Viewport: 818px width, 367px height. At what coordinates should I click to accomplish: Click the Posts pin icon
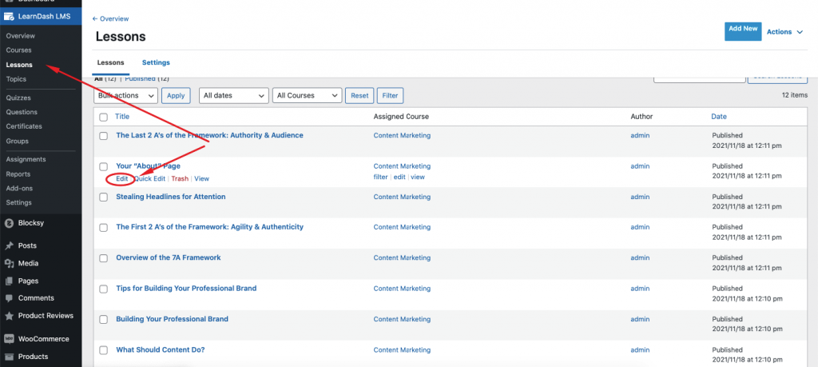coord(9,246)
